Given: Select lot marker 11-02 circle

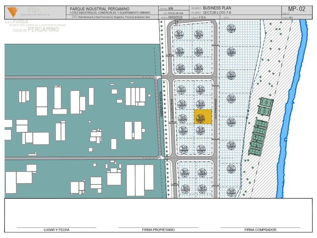Looking at the screenshot, I should click(231, 52).
